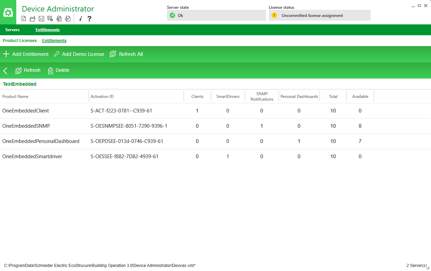
Task: Click the SNMP Notifications value in OneEmbeddedSNMP row
Action: click(262, 126)
